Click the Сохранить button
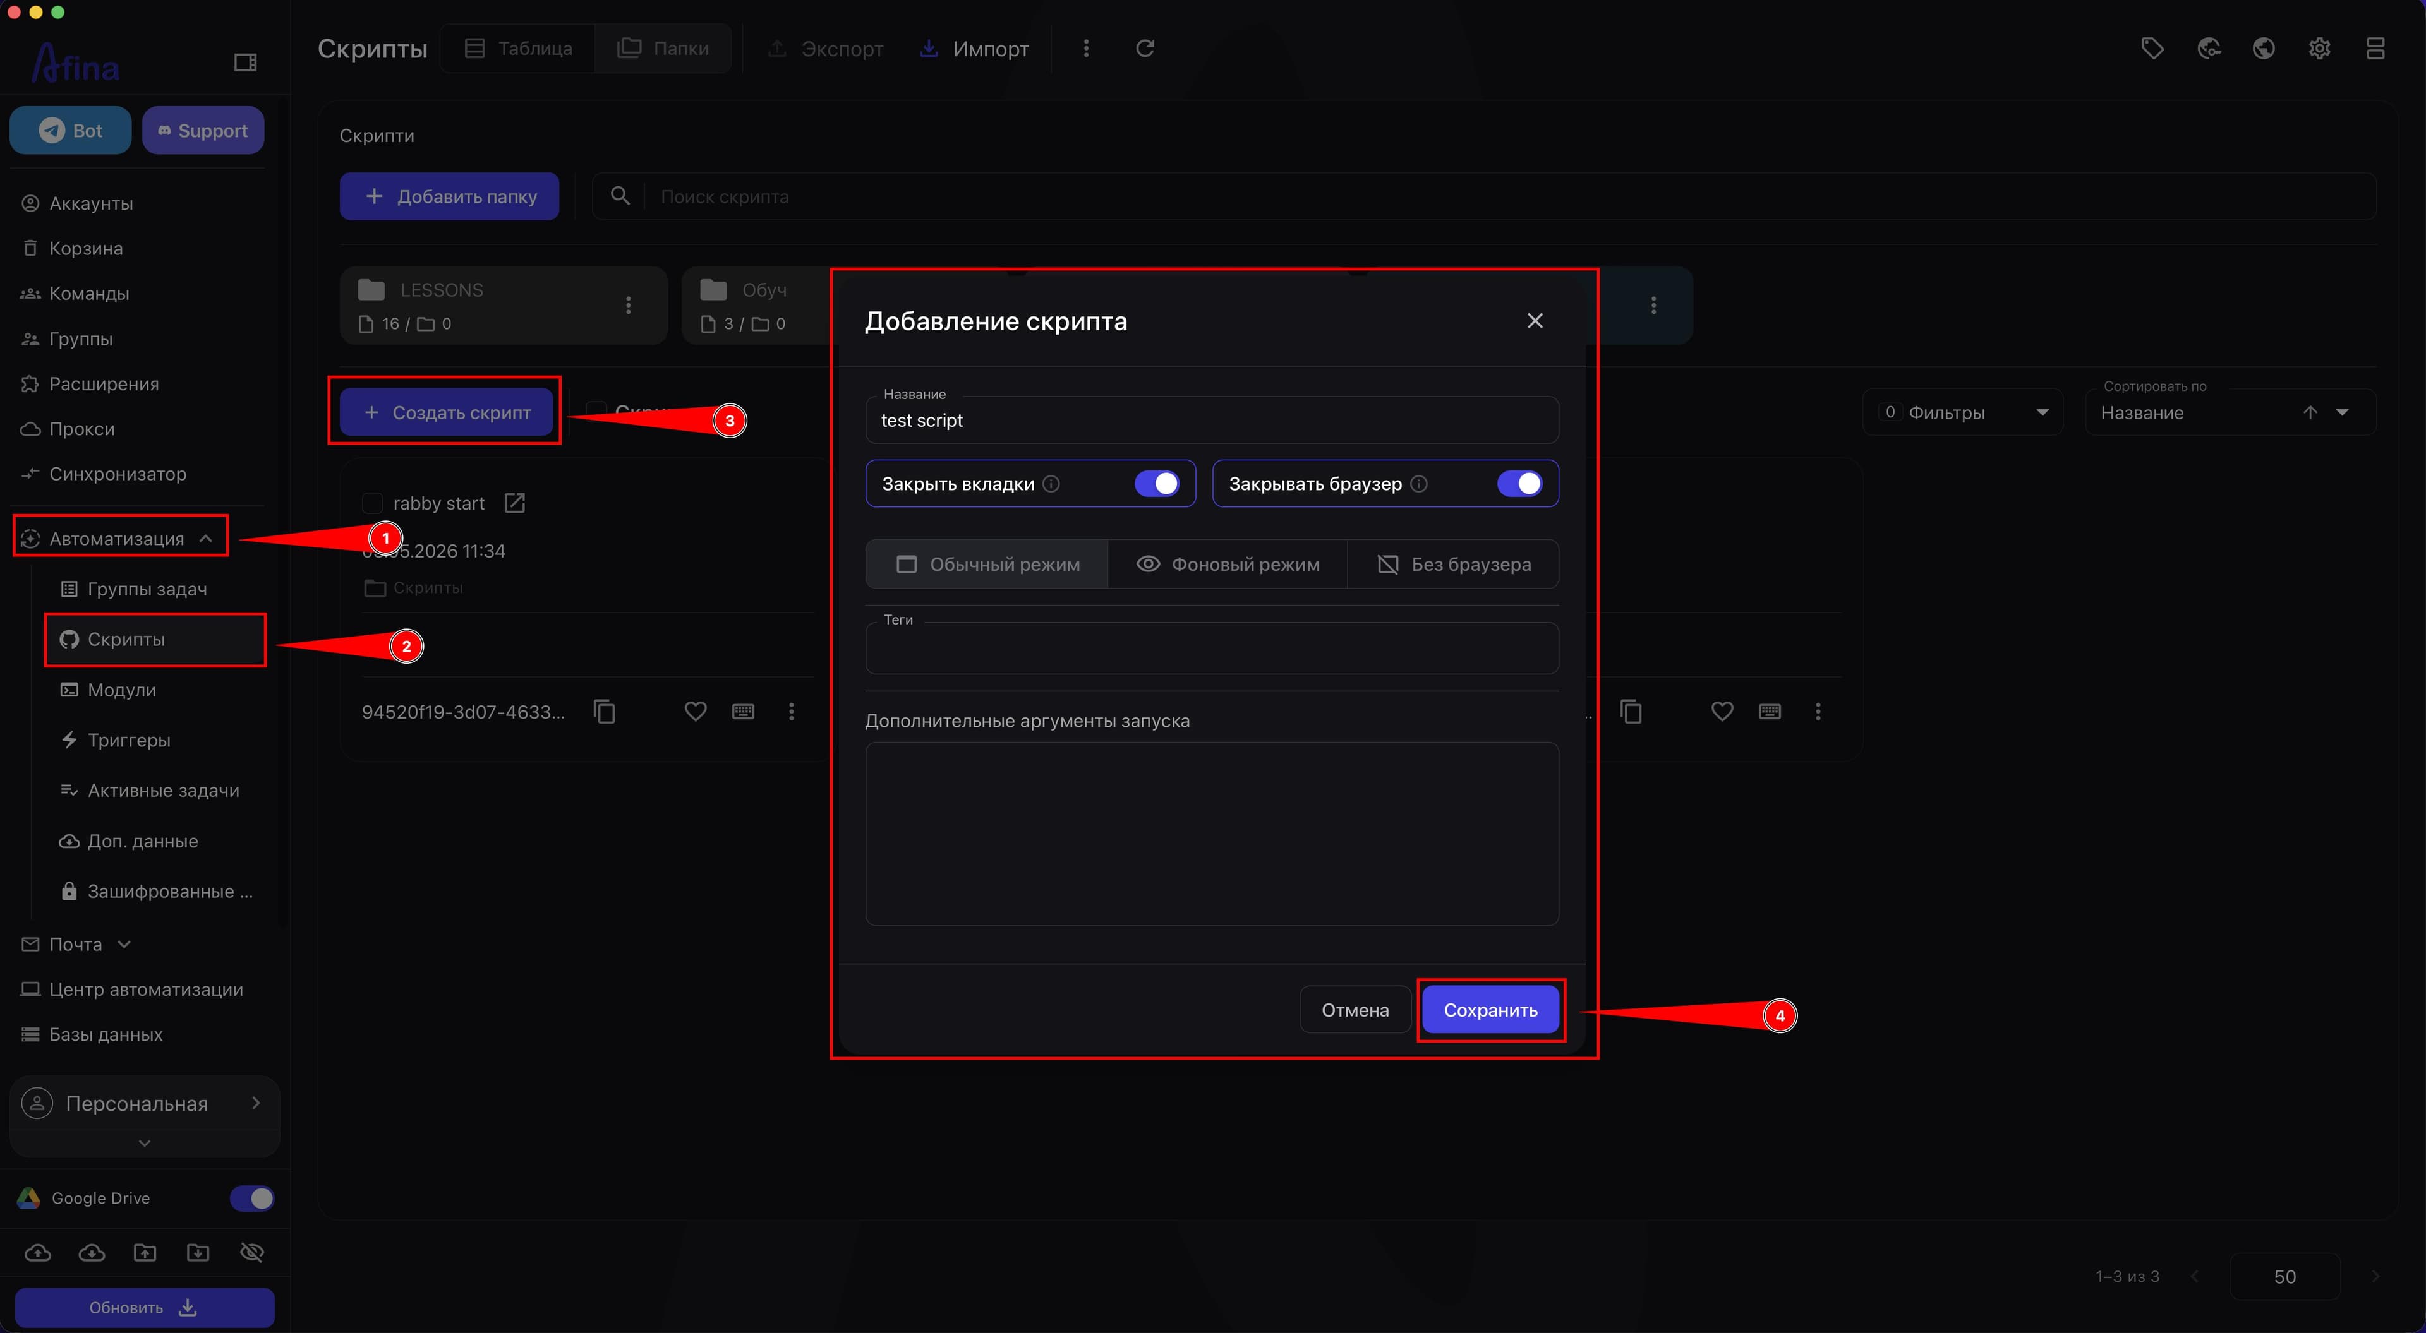Image resolution: width=2426 pixels, height=1333 pixels. click(1490, 1010)
